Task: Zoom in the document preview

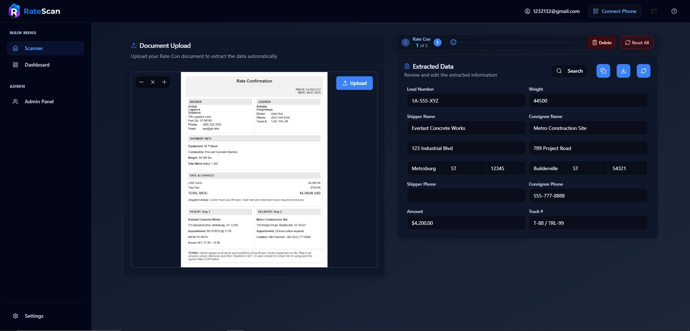Action: tap(164, 82)
